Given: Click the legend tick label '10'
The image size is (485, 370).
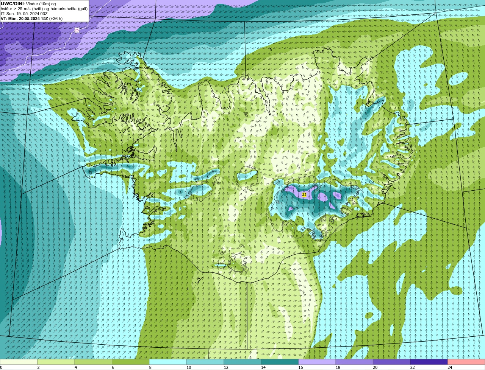Looking at the screenshot, I should 189,367.
